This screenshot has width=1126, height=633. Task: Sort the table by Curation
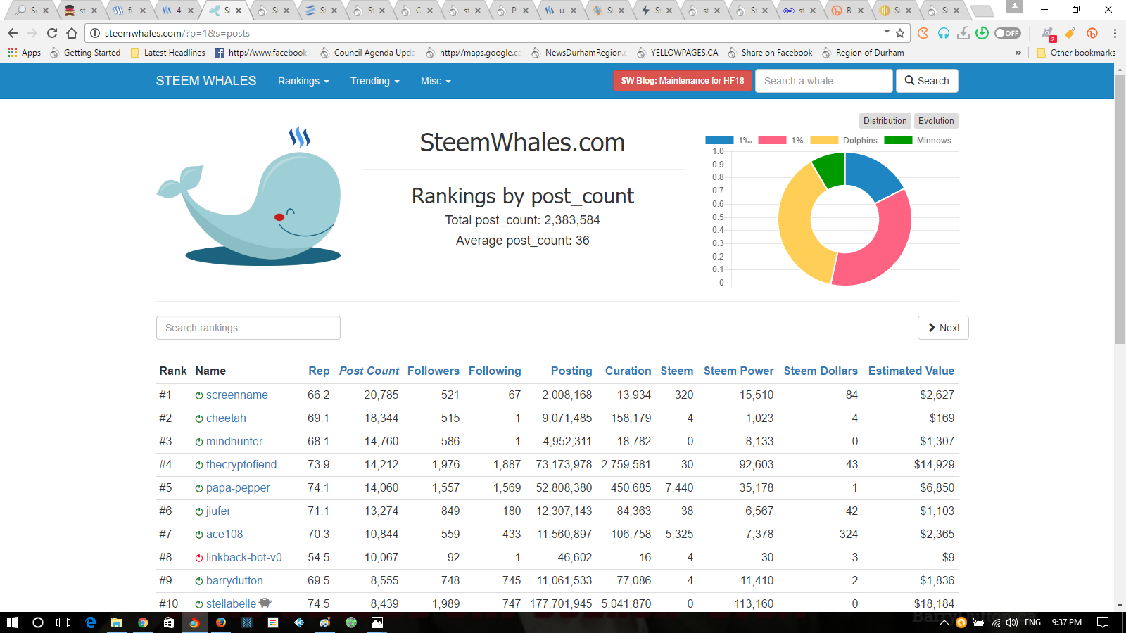click(628, 371)
